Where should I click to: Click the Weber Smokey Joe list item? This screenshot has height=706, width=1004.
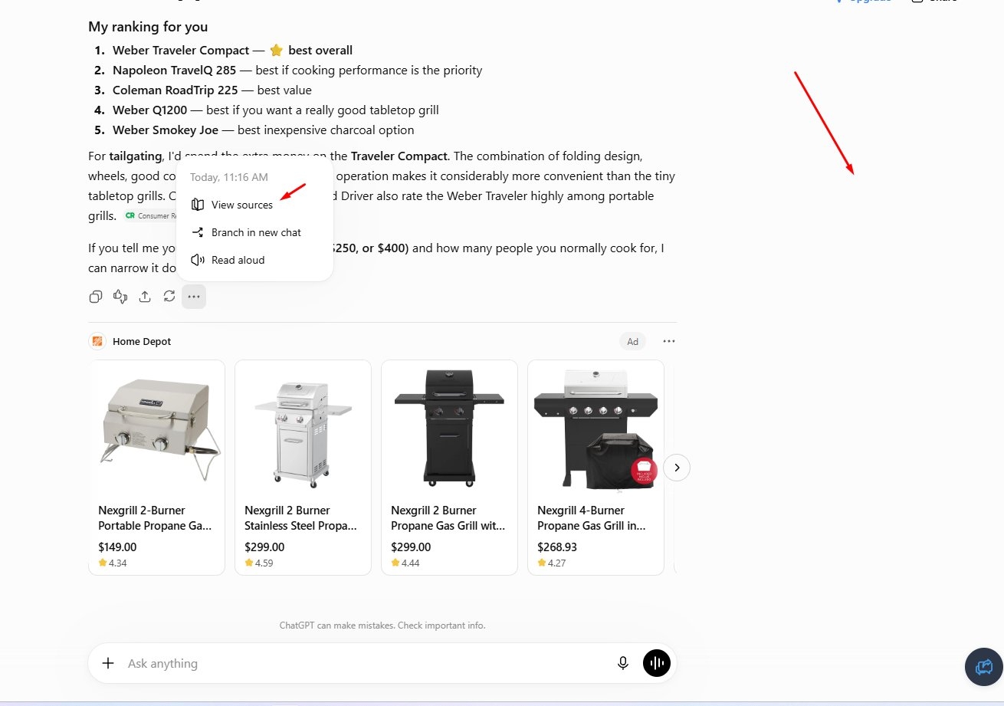tap(264, 130)
